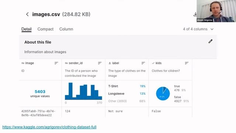
Task: Select the Longsleeve label row
Action: (x=127, y=93)
